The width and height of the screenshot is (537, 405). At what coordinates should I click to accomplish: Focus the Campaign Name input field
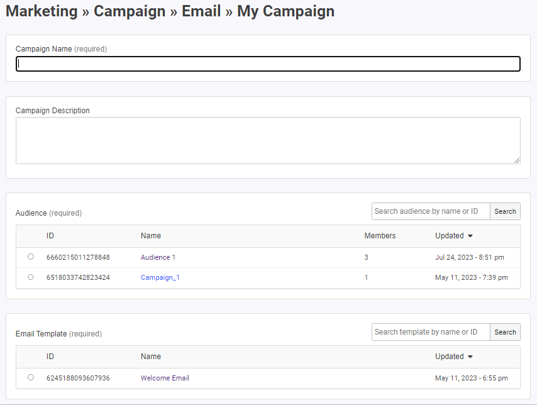pos(268,64)
